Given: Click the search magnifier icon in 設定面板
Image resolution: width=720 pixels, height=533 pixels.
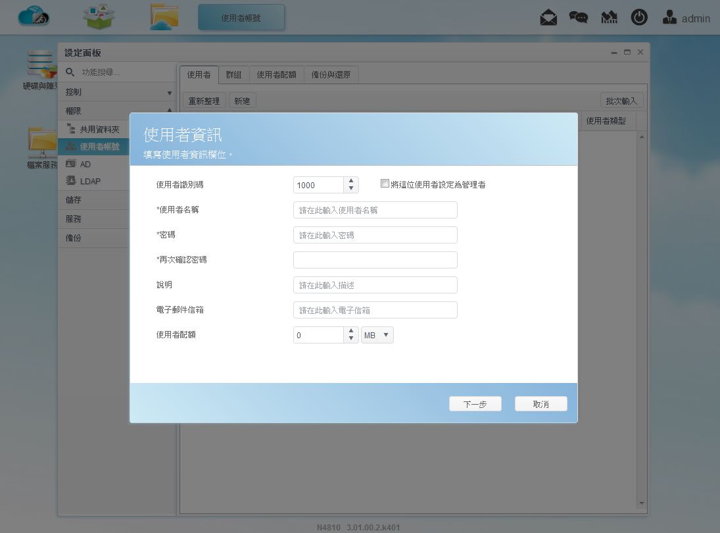Looking at the screenshot, I should point(70,72).
